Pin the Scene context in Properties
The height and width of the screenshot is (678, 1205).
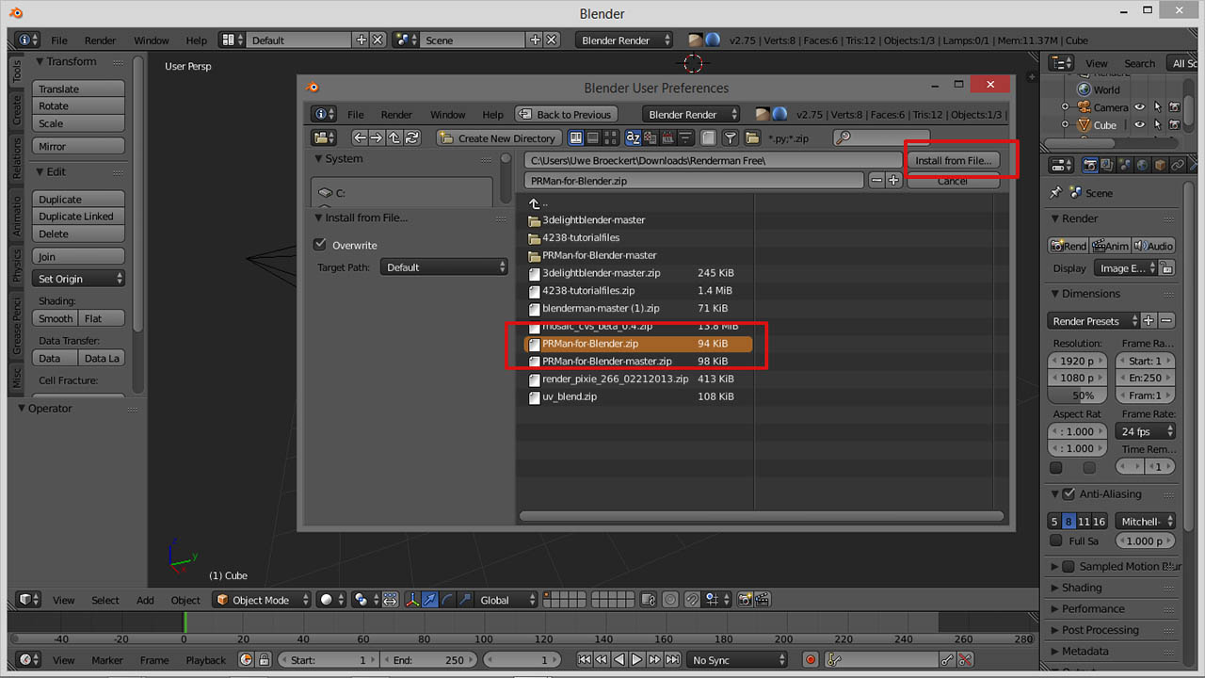point(1056,192)
